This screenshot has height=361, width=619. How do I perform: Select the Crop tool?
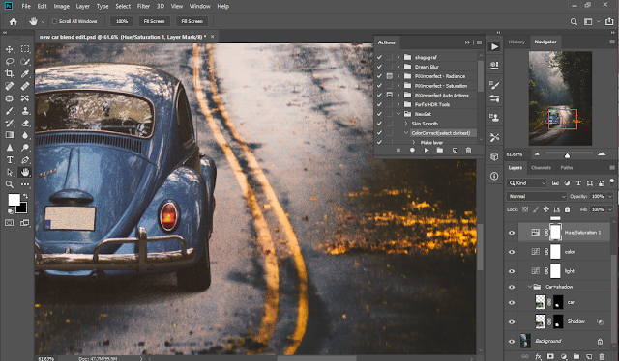tap(10, 73)
